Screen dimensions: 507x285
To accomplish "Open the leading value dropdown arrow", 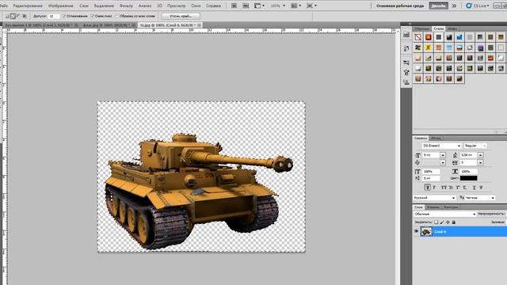I will pos(480,155).
